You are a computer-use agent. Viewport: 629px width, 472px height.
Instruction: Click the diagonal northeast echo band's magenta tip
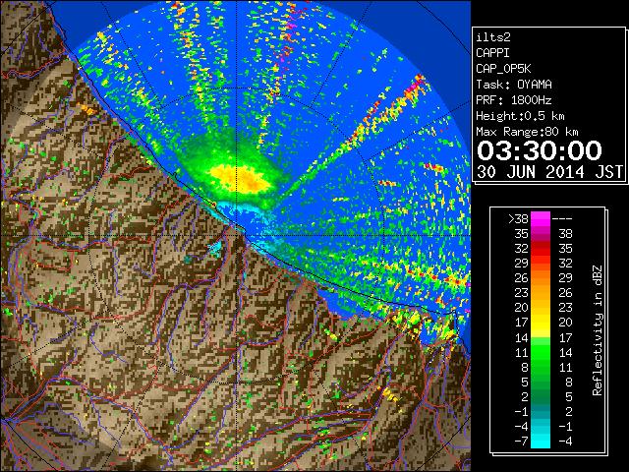pos(413,86)
